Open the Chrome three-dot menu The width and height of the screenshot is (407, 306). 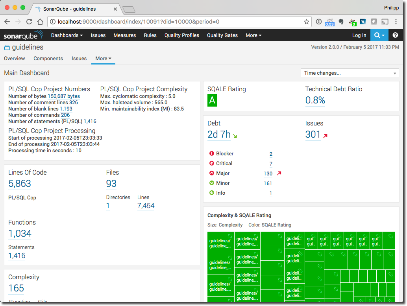[x=396, y=22]
